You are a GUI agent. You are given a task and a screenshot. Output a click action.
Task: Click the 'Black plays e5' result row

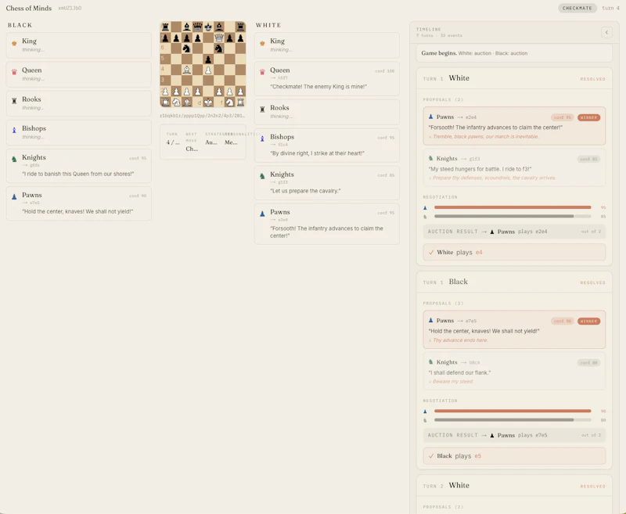point(514,456)
